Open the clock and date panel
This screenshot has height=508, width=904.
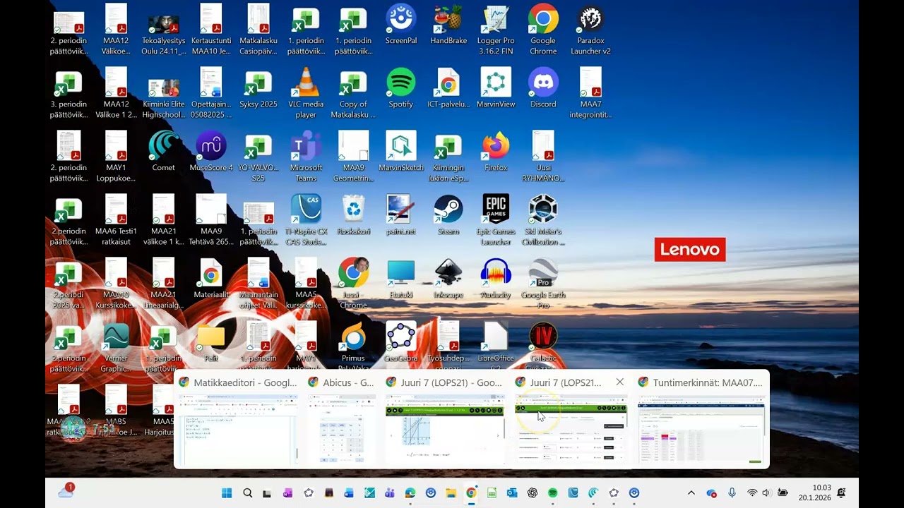click(814, 492)
